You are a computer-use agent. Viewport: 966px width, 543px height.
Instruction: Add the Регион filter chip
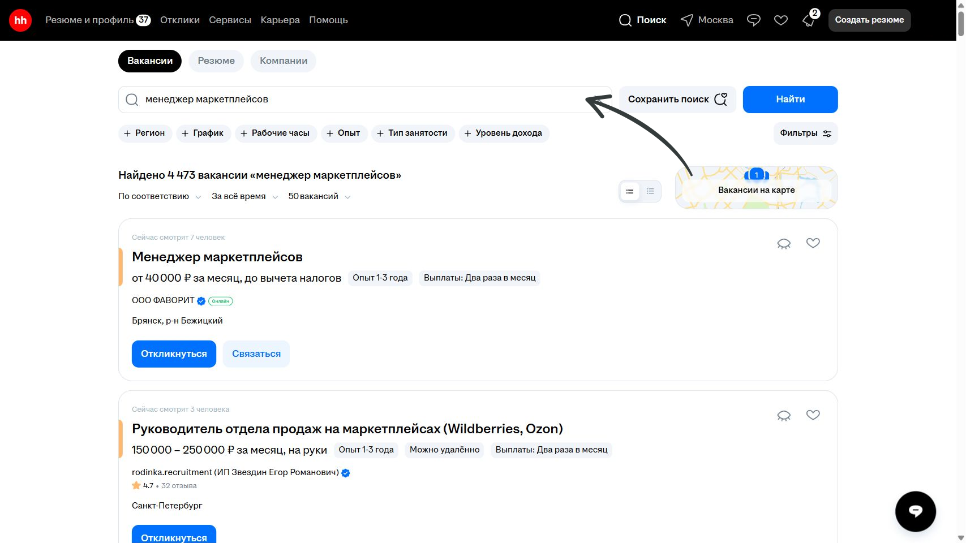[145, 133]
